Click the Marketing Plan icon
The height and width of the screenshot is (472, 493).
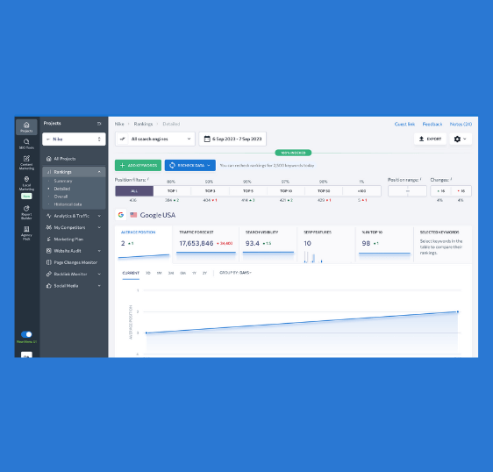tap(49, 239)
